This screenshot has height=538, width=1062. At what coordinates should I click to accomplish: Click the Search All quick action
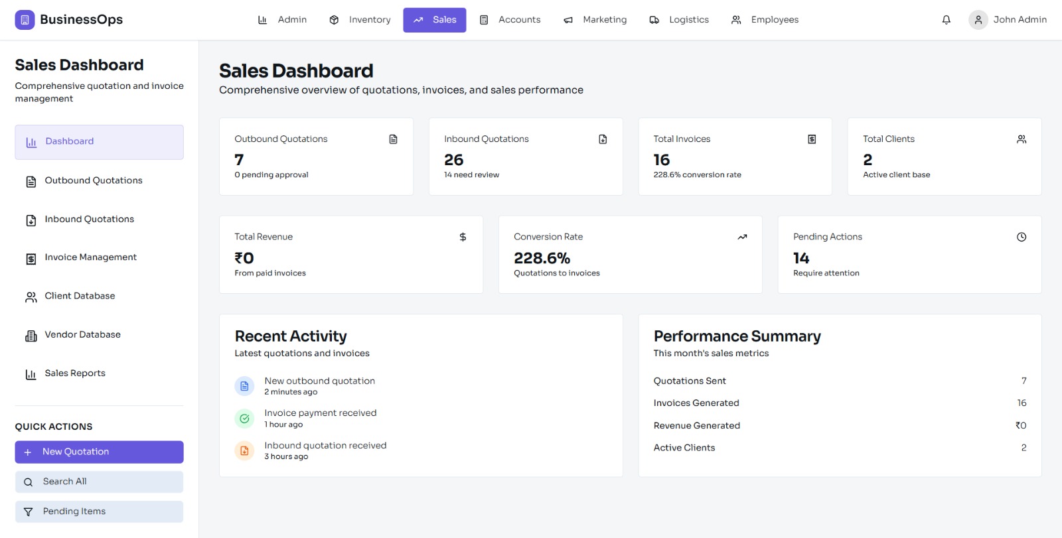coord(99,482)
